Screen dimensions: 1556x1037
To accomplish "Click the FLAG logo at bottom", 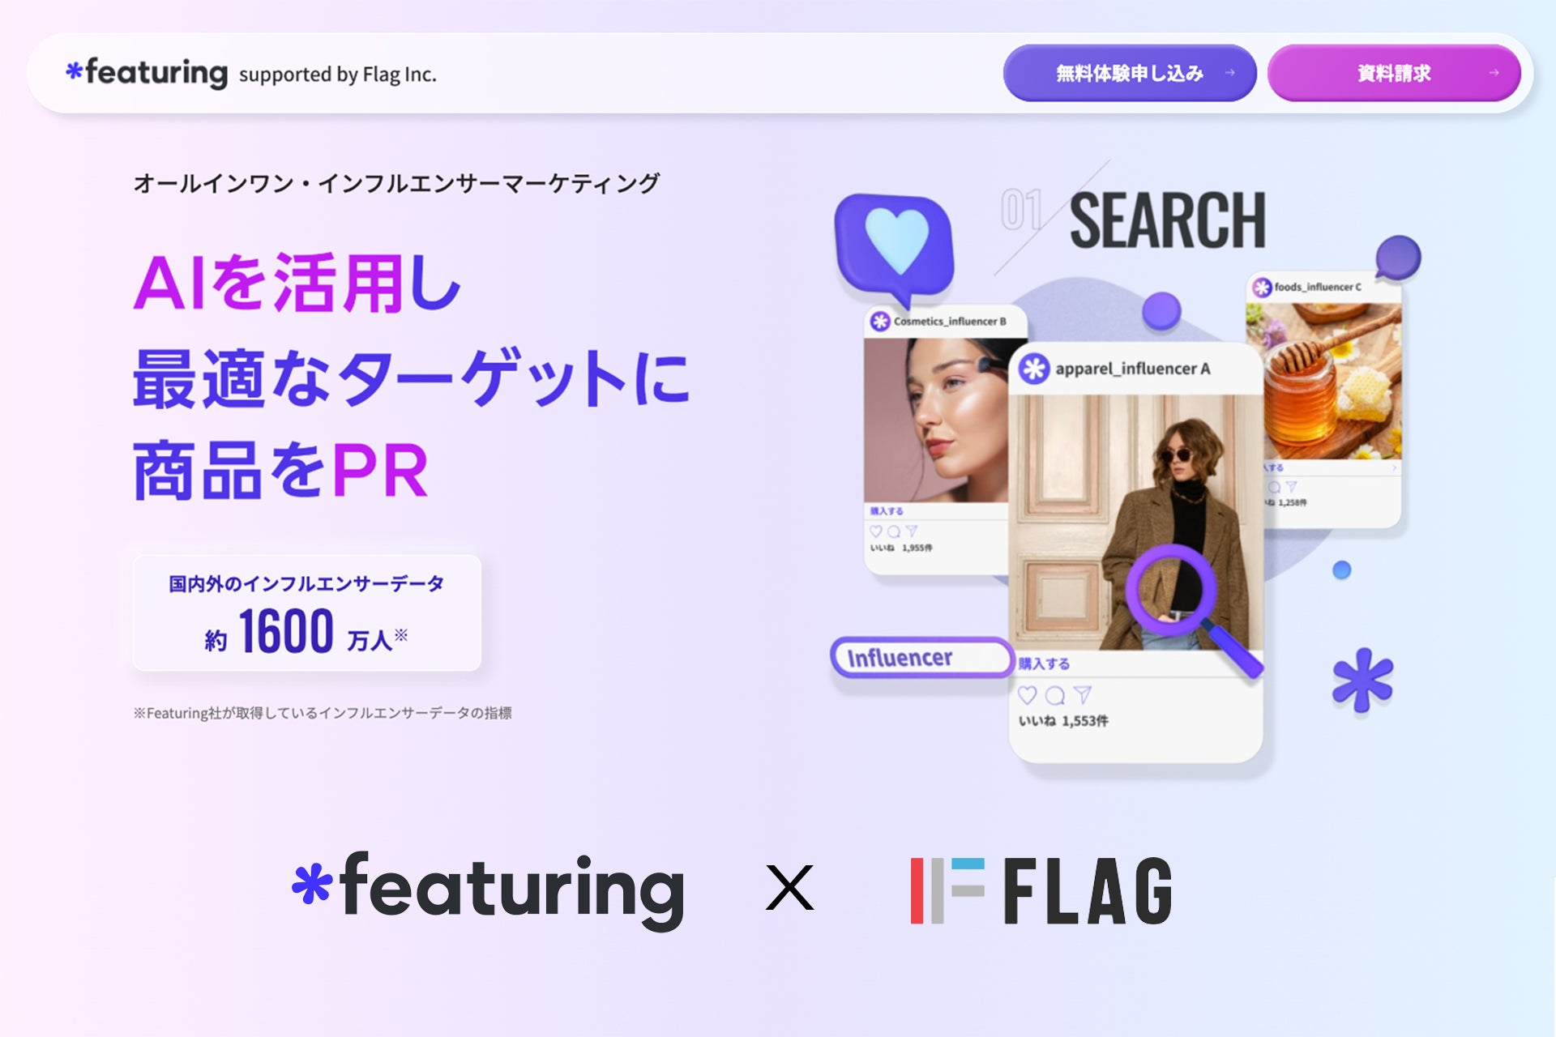I will click(x=1041, y=890).
